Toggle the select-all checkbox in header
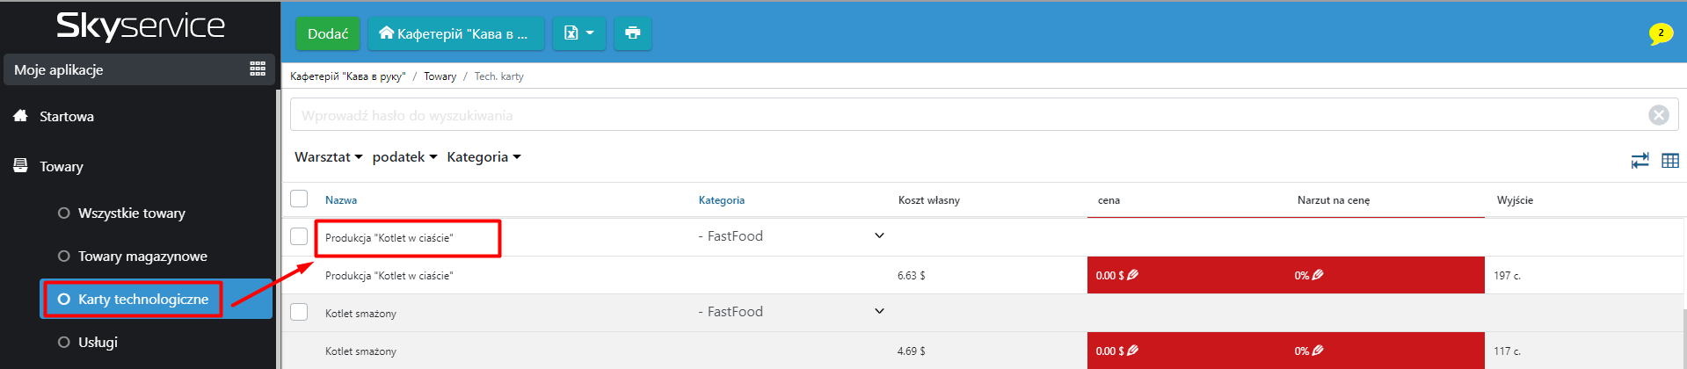The height and width of the screenshot is (369, 1687). click(299, 199)
